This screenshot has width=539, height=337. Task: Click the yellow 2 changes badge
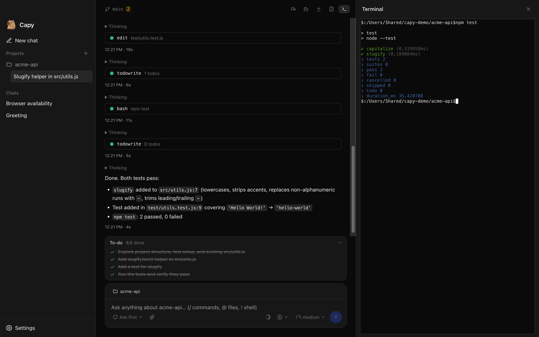tap(128, 9)
